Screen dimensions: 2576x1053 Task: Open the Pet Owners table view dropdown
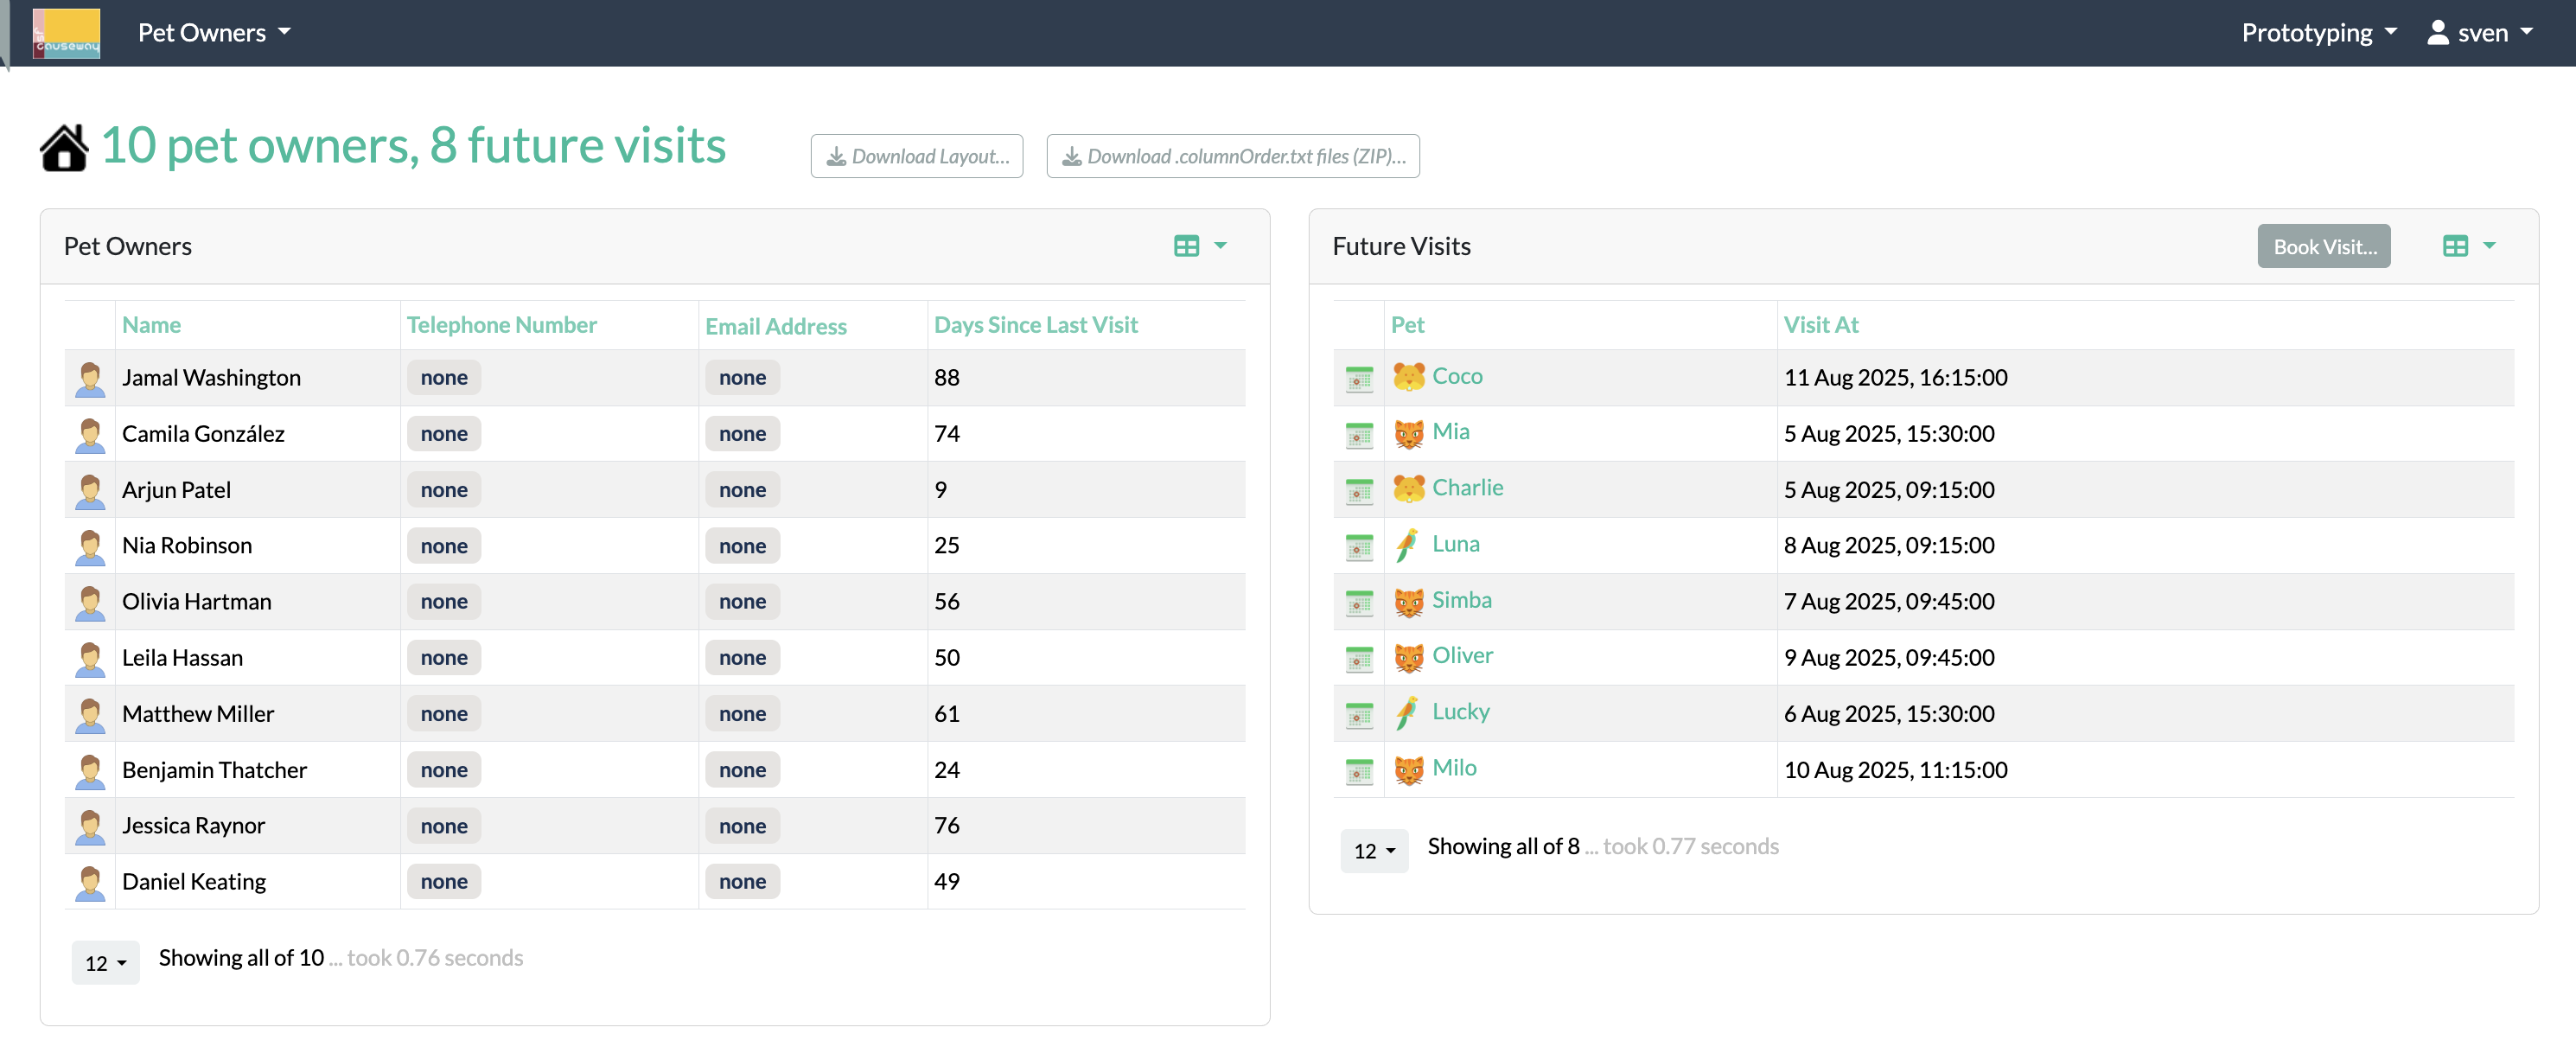tap(1200, 246)
